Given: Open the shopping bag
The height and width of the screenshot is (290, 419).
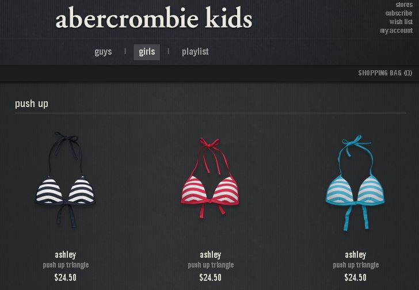Looking at the screenshot, I should pyautogui.click(x=385, y=73).
